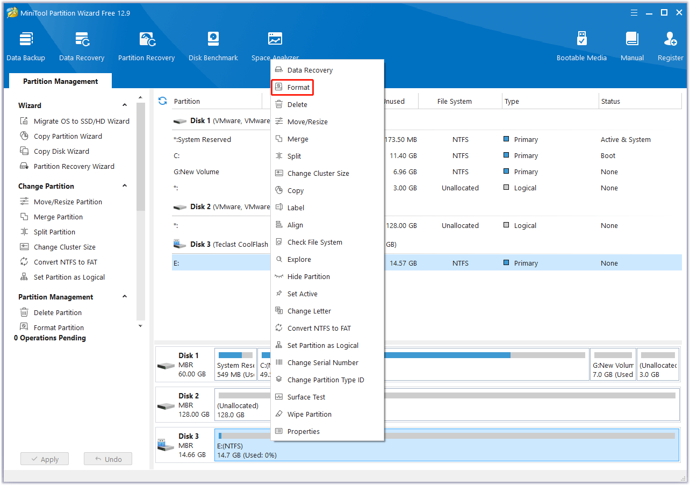Screen dimensions: 690x485
Task: Open the Manual
Action: (632, 47)
